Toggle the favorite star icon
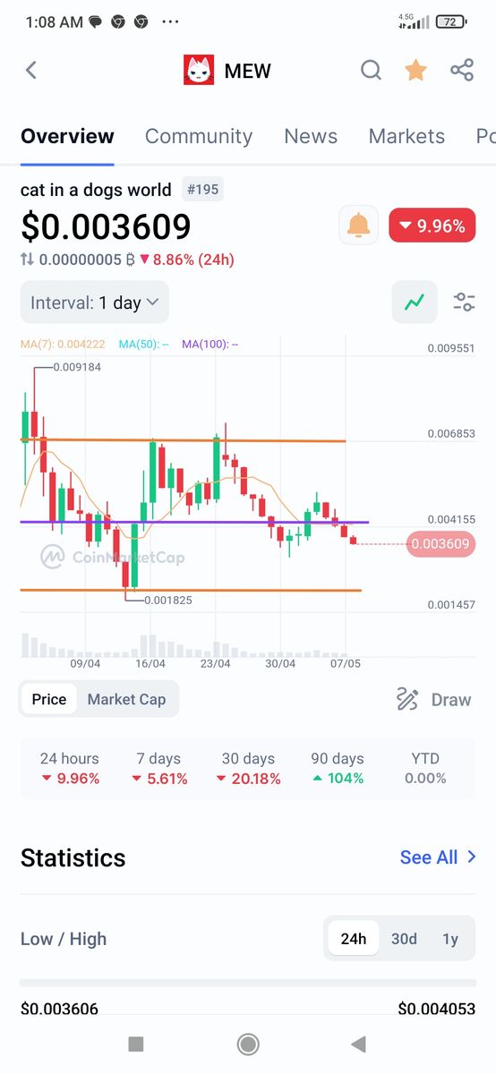This screenshot has width=496, height=1074. [415, 70]
